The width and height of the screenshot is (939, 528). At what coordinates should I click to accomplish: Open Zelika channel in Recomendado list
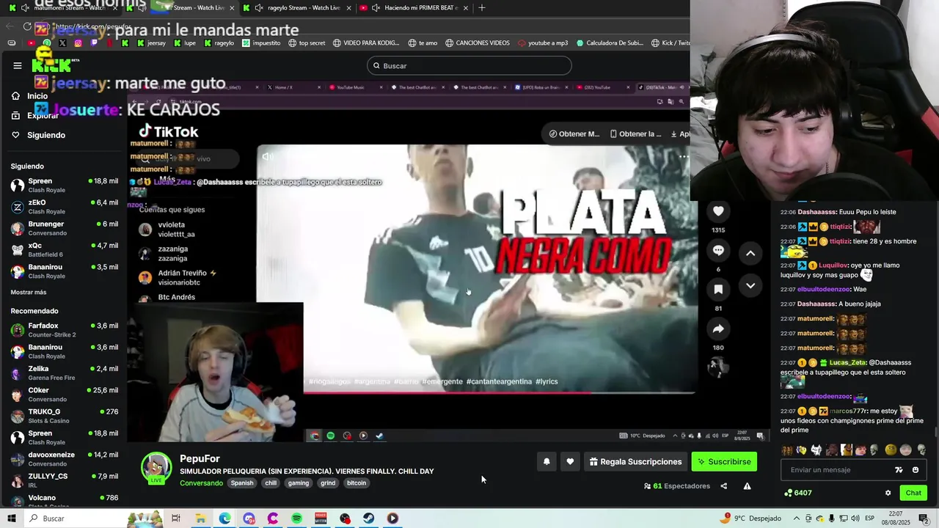[x=65, y=373]
